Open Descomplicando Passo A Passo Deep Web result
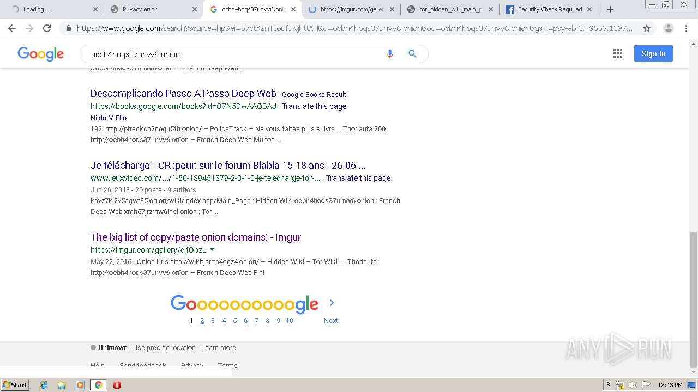Viewport: 698px width, 392px height. (183, 94)
